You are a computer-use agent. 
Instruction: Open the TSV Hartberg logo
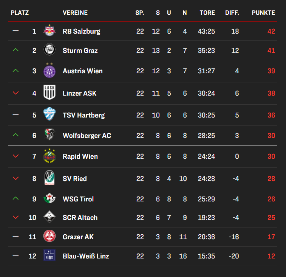(x=49, y=115)
